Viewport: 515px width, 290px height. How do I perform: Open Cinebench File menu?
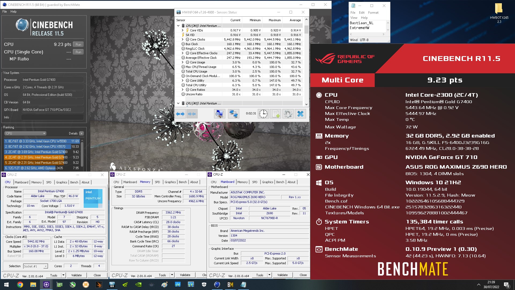point(5,12)
